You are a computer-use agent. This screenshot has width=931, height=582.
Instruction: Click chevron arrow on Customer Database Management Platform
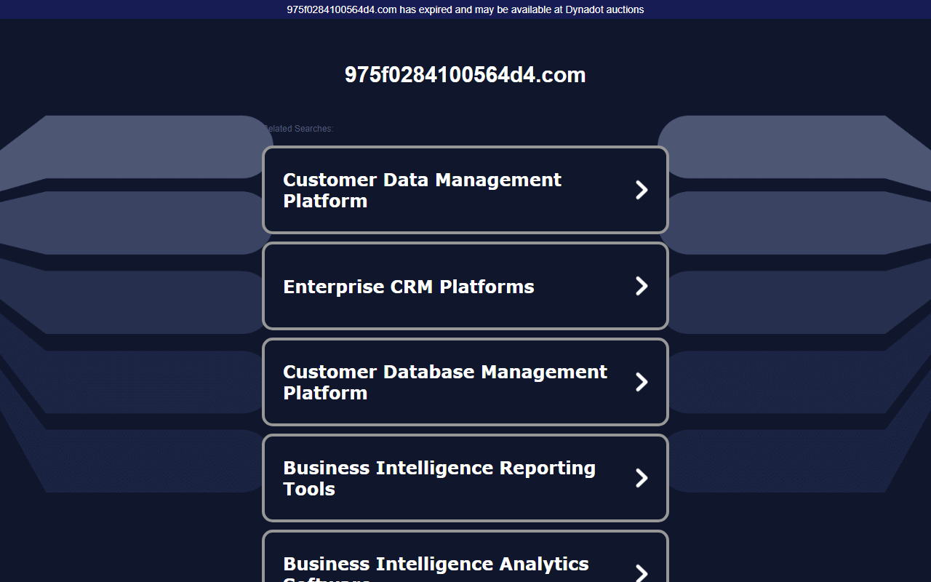642,382
